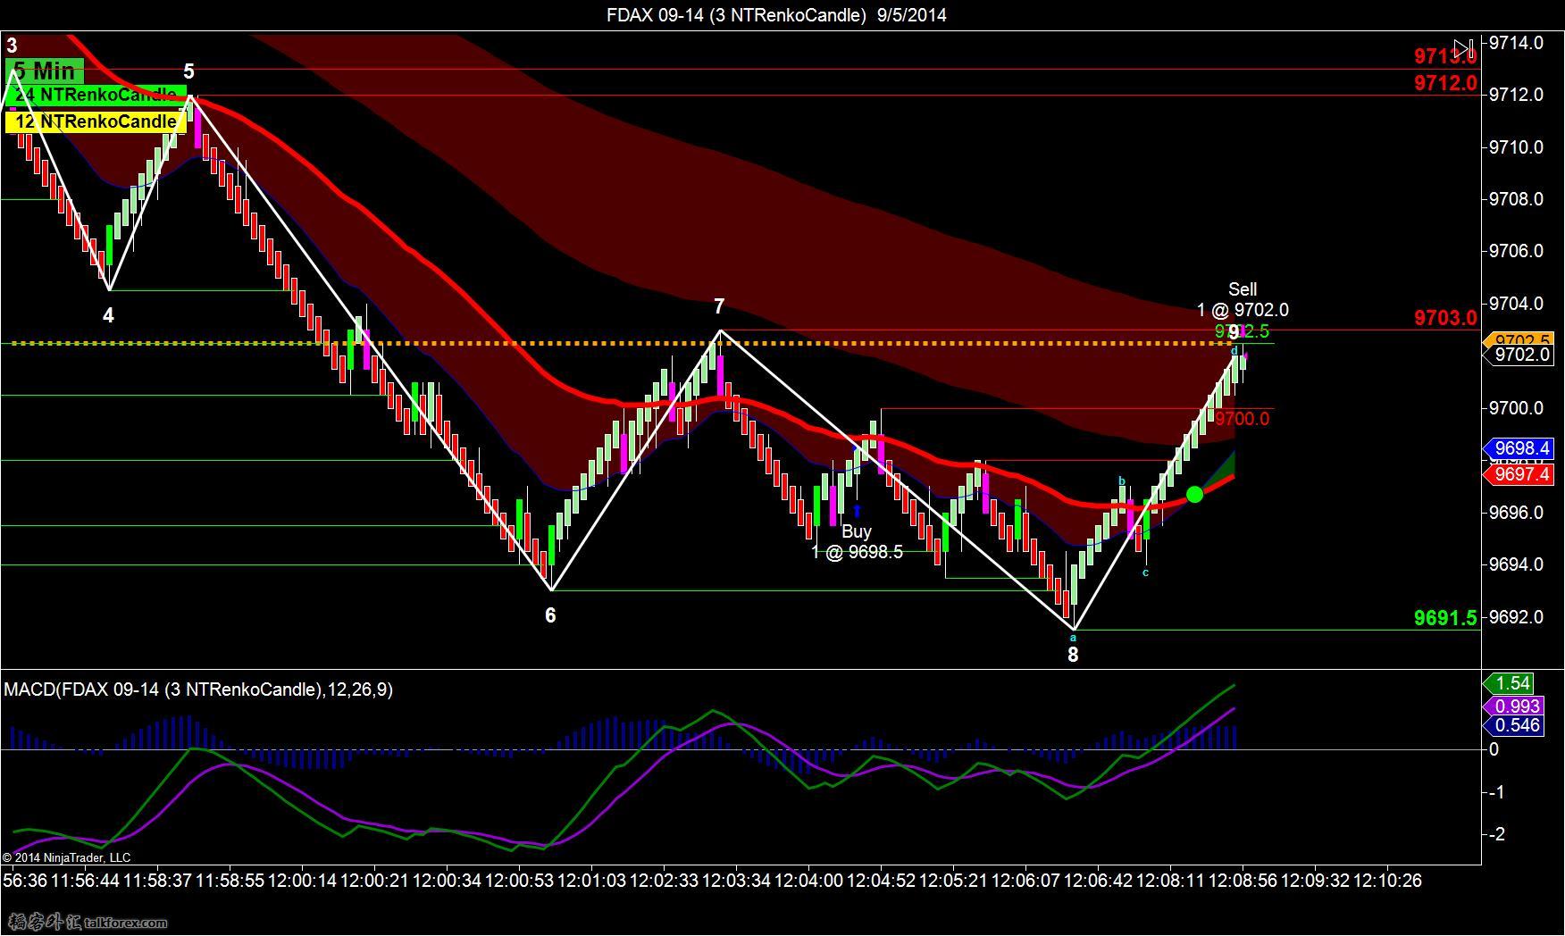Click the 12:02:33 time axis label
The width and height of the screenshot is (1565, 936).
pos(664,881)
